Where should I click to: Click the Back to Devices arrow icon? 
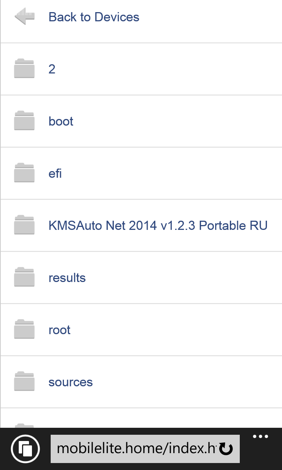click(x=25, y=17)
